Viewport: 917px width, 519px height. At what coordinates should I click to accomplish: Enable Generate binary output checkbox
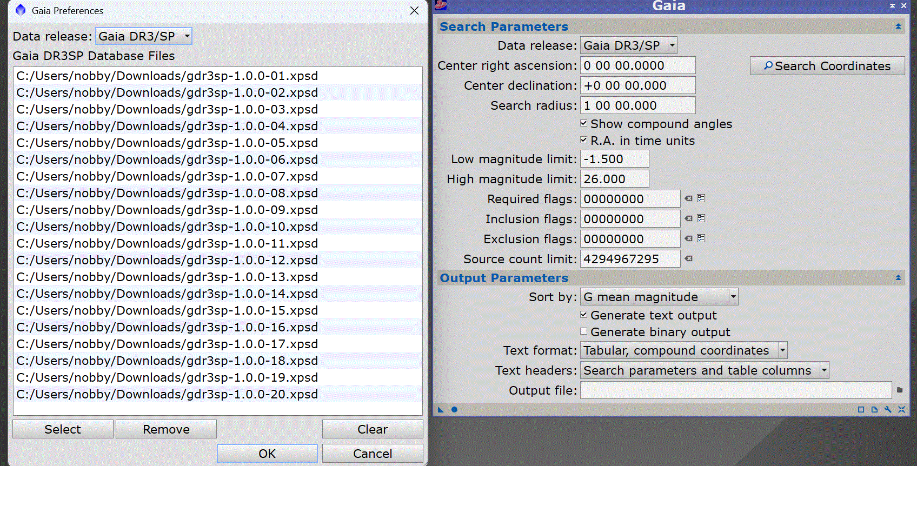pyautogui.click(x=584, y=332)
